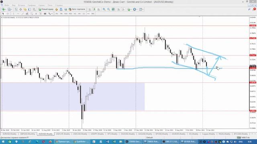Switch to bar chart view

(90, 9)
